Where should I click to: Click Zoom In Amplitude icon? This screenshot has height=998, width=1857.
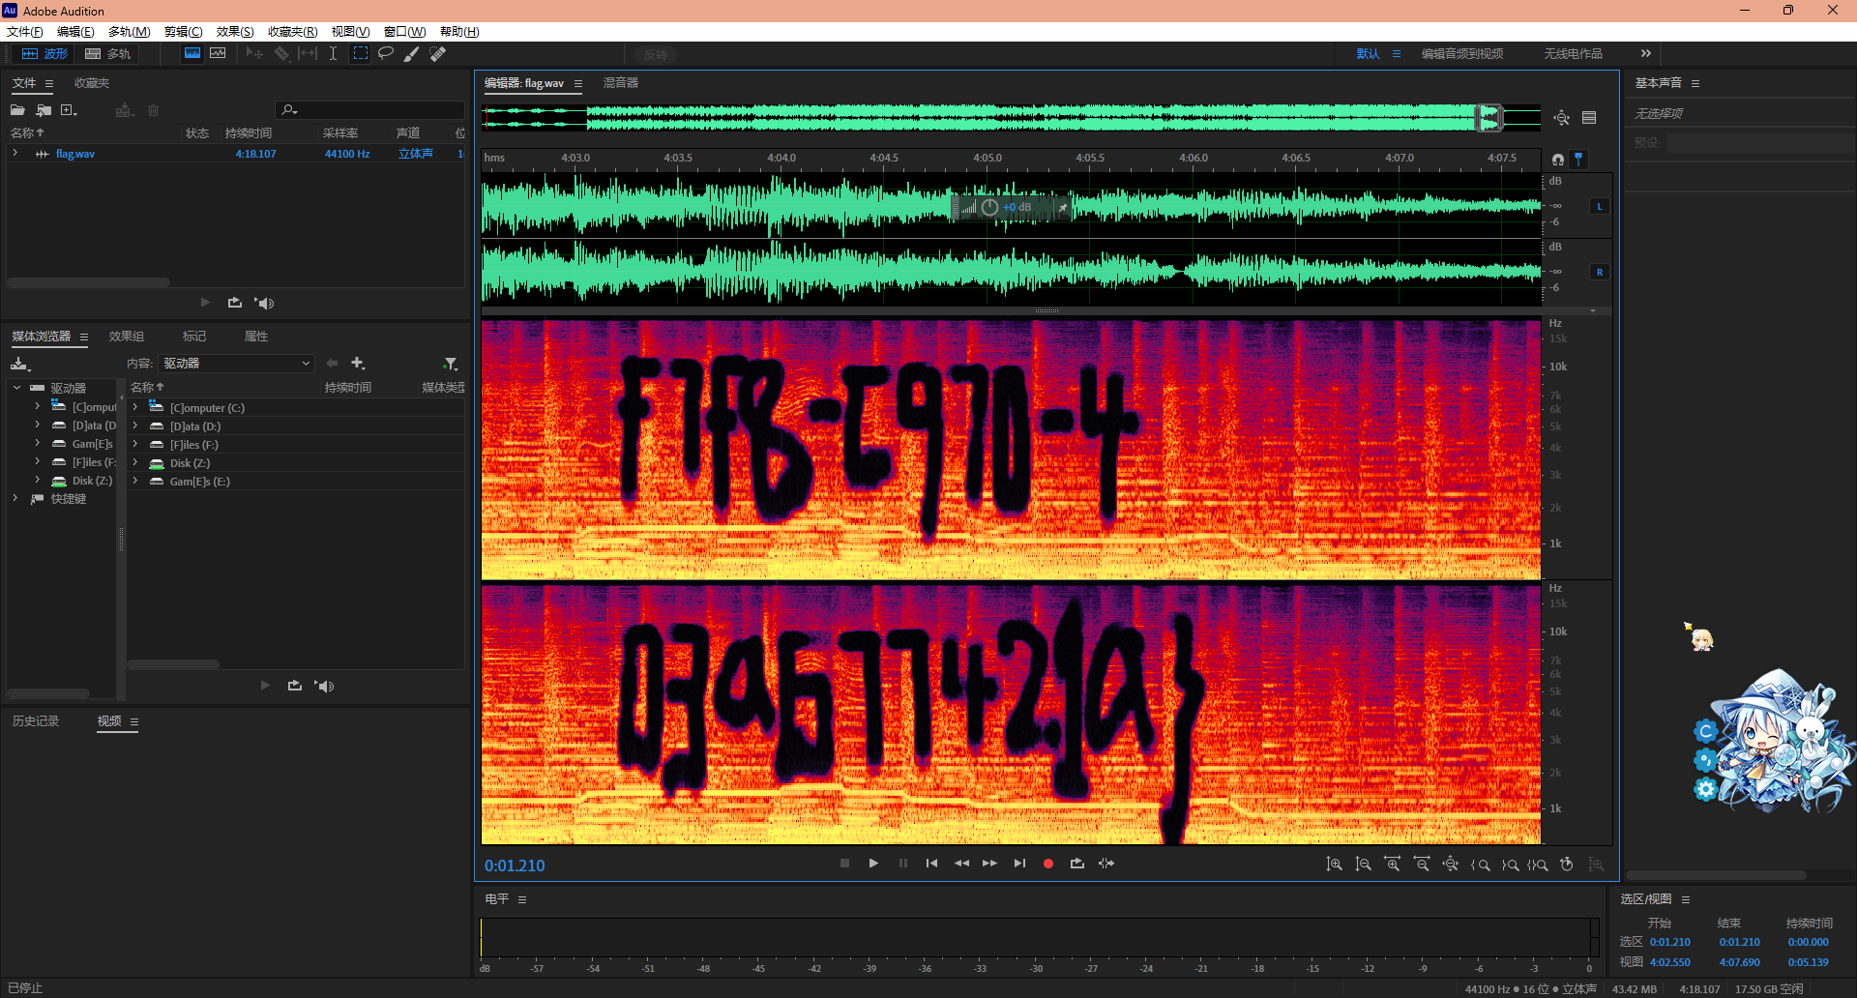[1334, 865]
